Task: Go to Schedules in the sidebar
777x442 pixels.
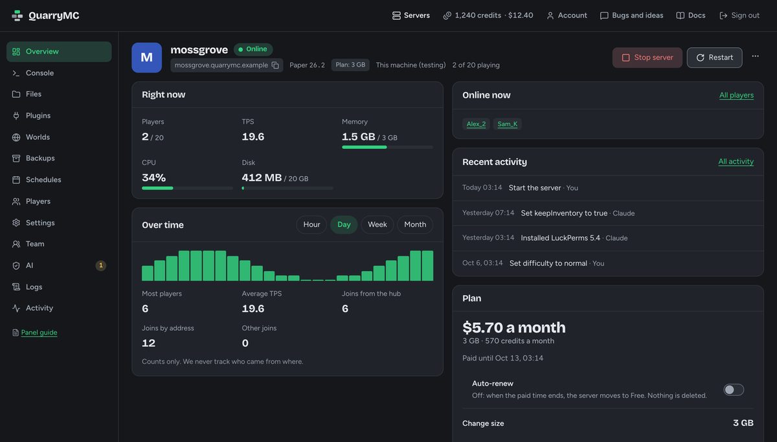Action: click(59, 180)
